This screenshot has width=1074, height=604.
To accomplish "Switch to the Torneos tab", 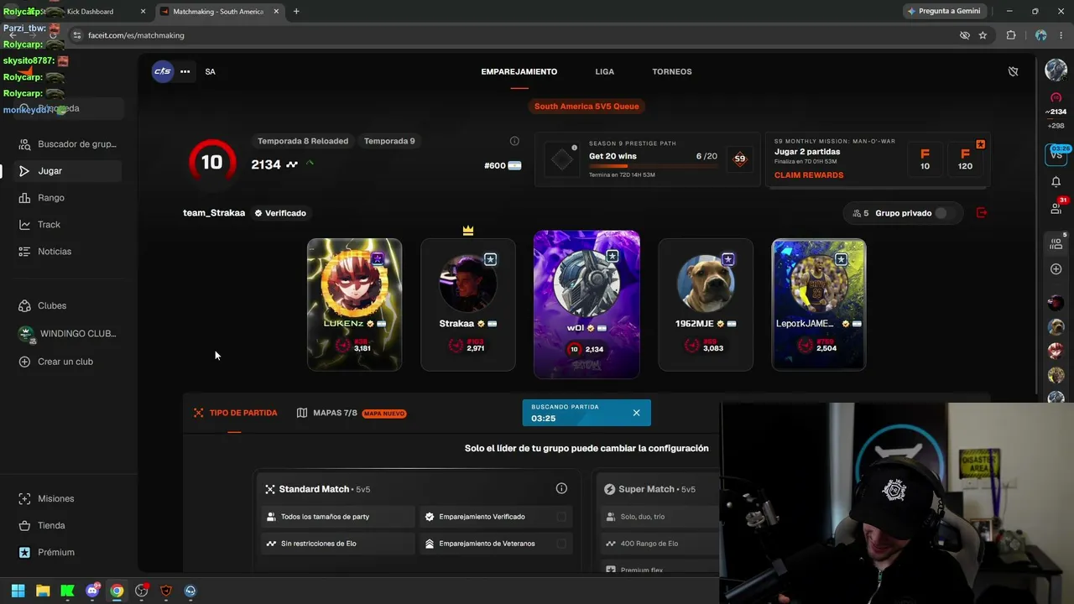I will pyautogui.click(x=672, y=71).
